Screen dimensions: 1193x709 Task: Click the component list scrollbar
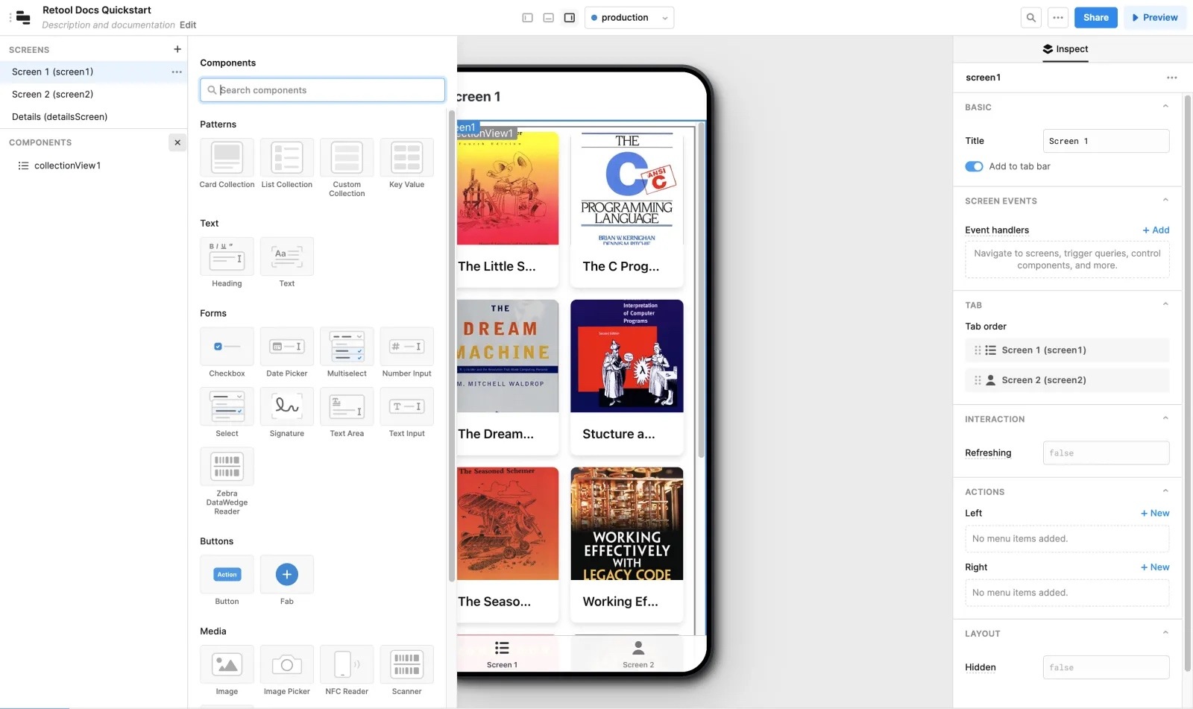tap(451, 345)
